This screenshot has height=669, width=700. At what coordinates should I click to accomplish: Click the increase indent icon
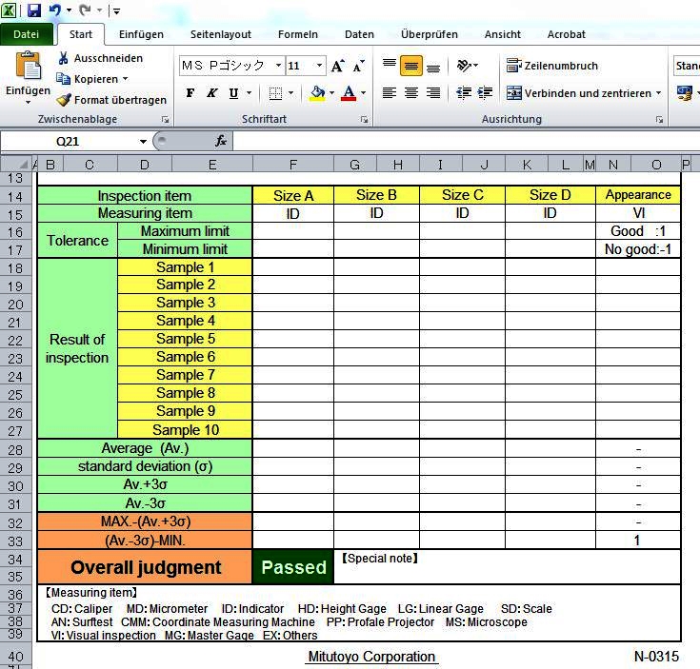485,92
